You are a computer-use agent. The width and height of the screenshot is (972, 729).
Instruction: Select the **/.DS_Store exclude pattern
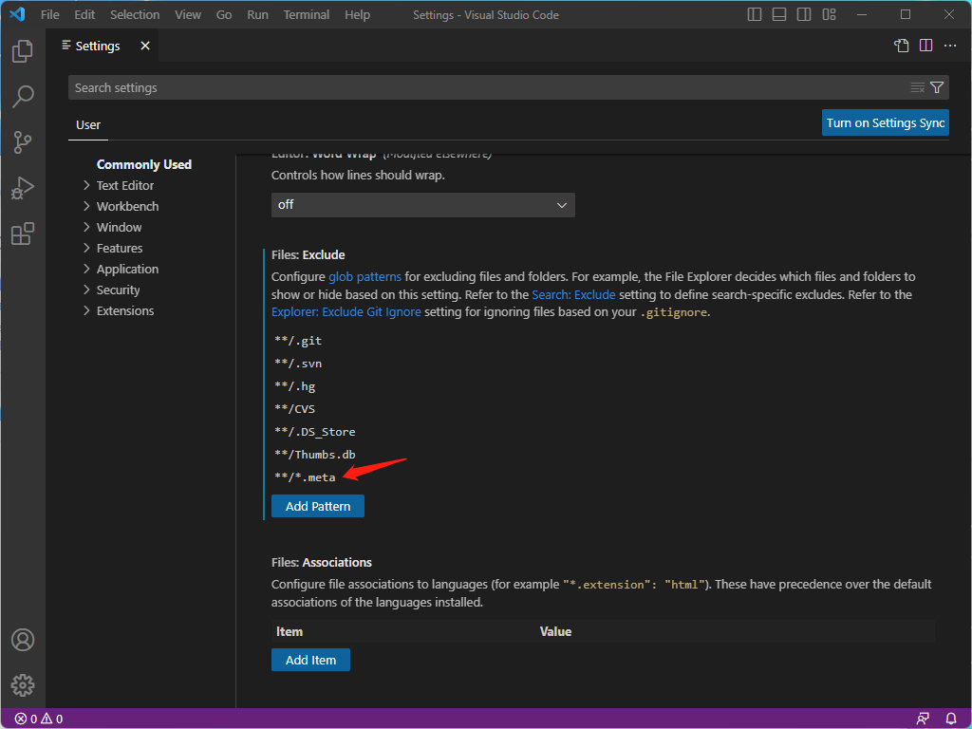tap(315, 432)
